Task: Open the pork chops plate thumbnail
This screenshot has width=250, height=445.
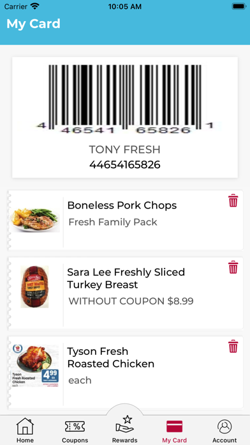Action: pos(35,220)
